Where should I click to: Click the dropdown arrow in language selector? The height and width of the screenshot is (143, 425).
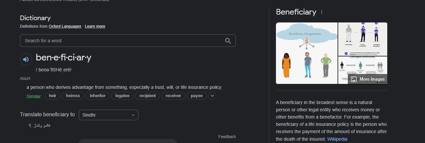(x=133, y=115)
